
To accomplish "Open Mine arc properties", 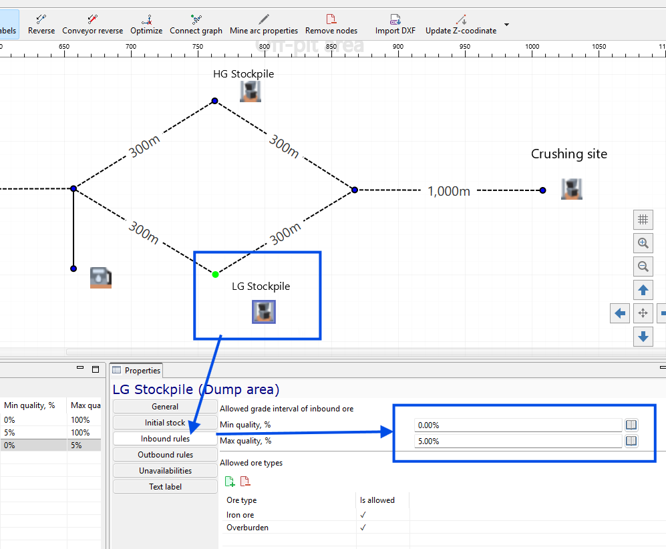I will tap(263, 24).
